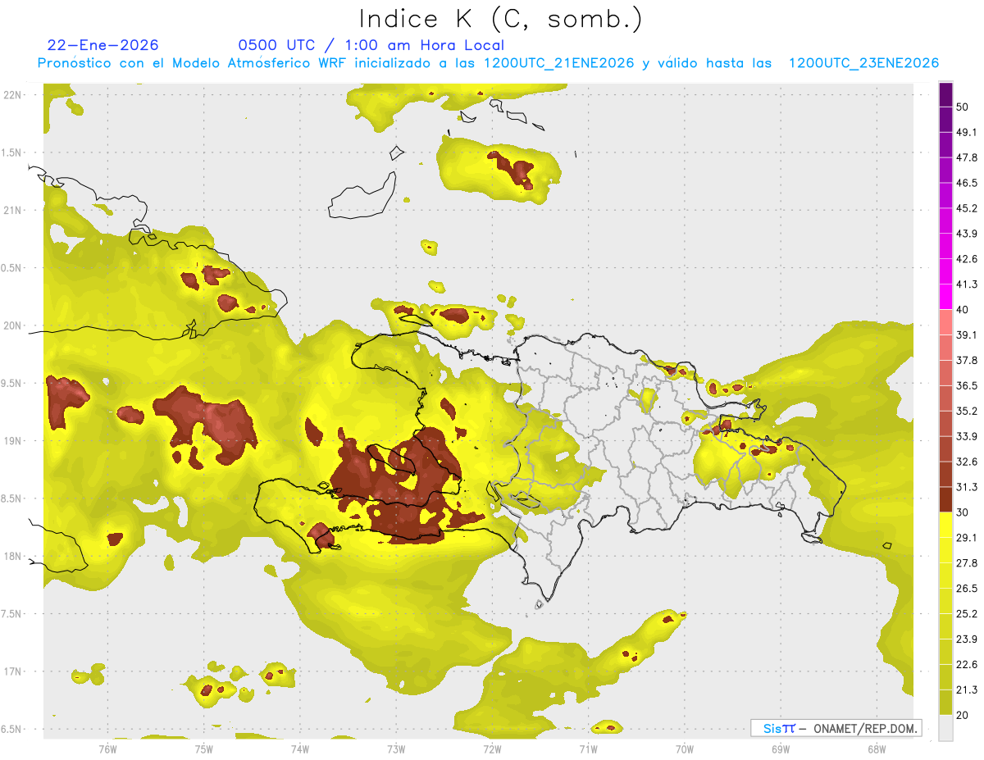This screenshot has height=760, width=984.
Task: Click the colorbar value "20"
Action: pos(963,715)
